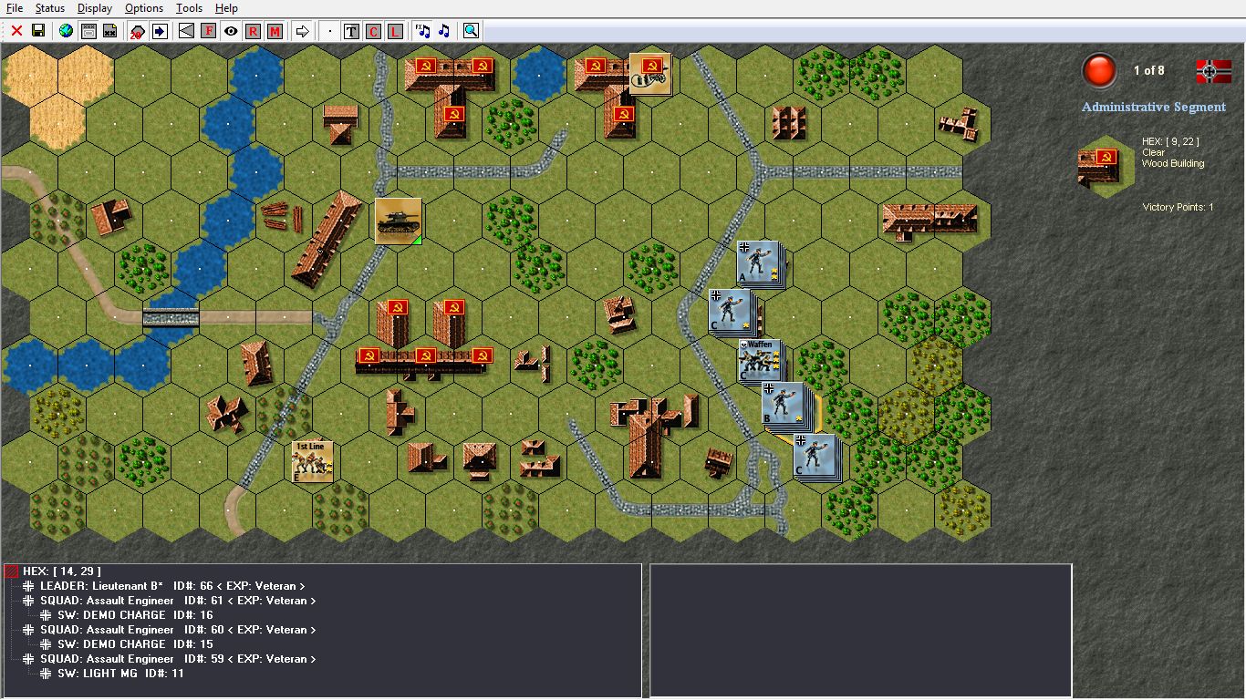Click the cross icon beside LIGHT MG
This screenshot has height=700, width=1246.
(x=47, y=674)
